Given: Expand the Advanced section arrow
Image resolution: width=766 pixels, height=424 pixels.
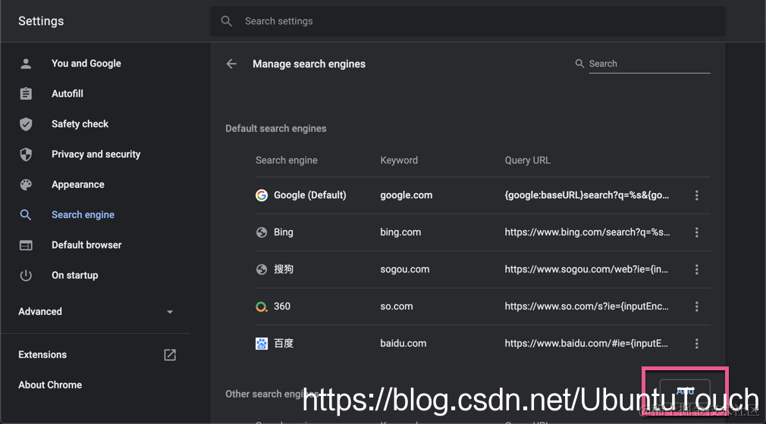Looking at the screenshot, I should (x=170, y=312).
